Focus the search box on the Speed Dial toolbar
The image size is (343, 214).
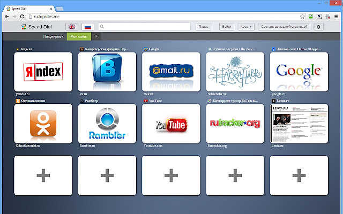144,27
